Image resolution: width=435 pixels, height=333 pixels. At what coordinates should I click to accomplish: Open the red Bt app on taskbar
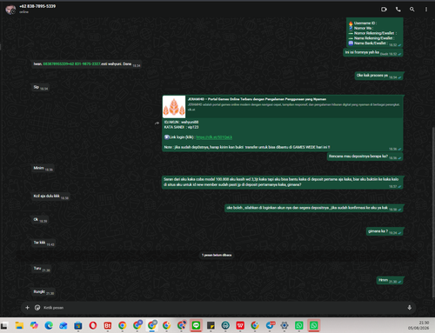(108, 325)
